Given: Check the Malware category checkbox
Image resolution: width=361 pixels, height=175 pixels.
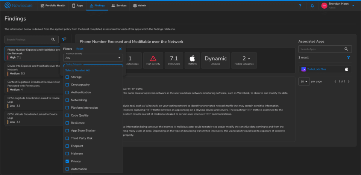Looking at the screenshot, I should click(67, 154).
